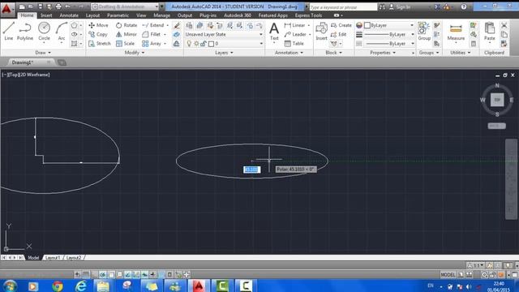Click the Create block button
519x292 pixels.
[x=341, y=25]
